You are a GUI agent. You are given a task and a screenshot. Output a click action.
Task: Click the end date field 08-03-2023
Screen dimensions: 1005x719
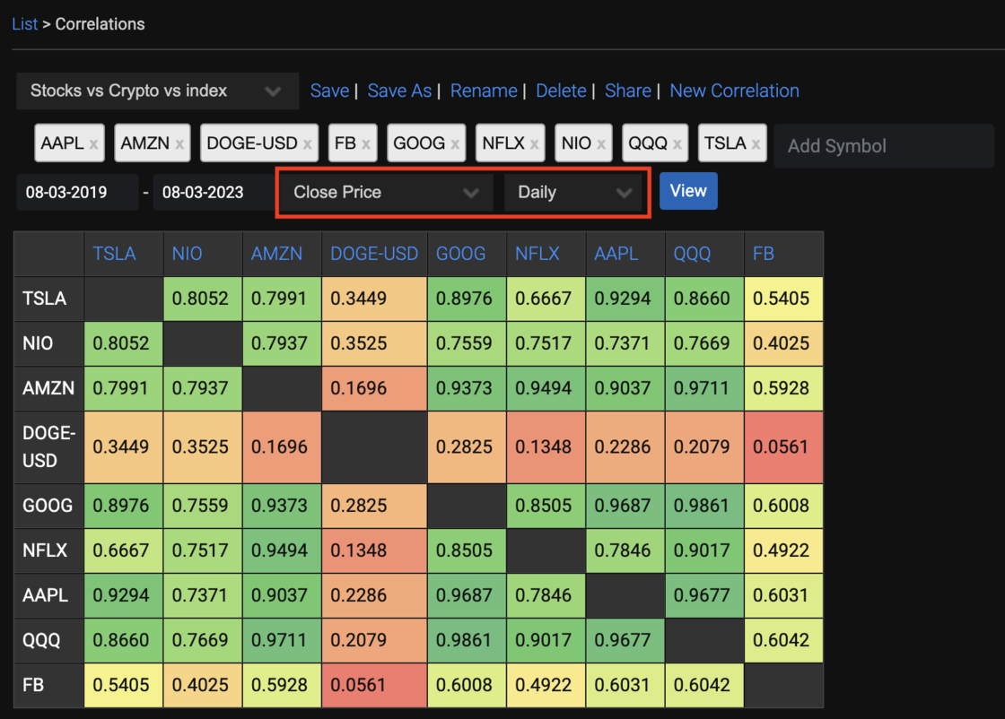(214, 192)
